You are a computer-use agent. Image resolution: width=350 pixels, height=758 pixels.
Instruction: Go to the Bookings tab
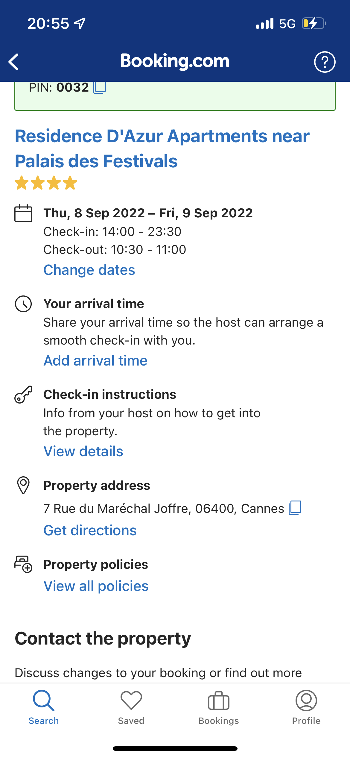[219, 707]
